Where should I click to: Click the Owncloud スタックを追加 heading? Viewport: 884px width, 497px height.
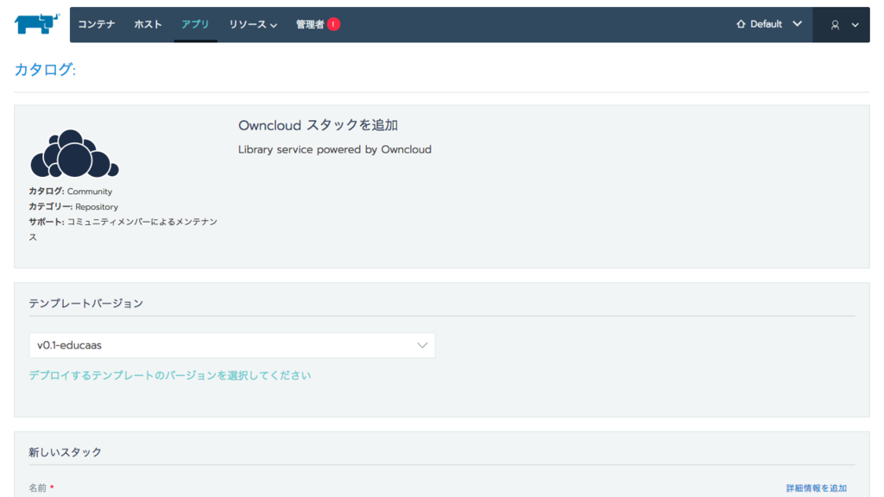318,125
